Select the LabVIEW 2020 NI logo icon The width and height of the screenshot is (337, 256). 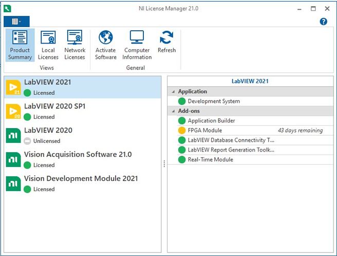pos(13,135)
